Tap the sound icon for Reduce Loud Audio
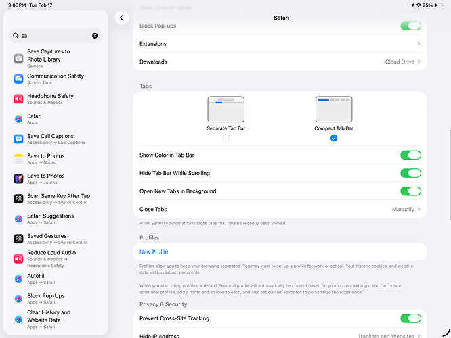Viewport: 451px width, 338px height. pos(18,259)
